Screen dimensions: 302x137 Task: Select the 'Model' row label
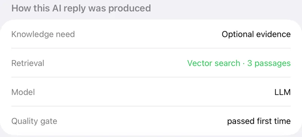click(x=23, y=92)
